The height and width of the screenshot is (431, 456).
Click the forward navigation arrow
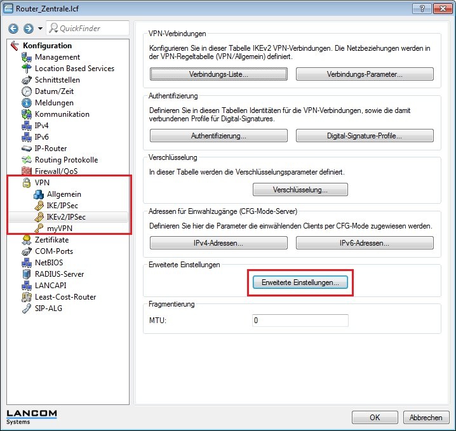[x=27, y=29]
